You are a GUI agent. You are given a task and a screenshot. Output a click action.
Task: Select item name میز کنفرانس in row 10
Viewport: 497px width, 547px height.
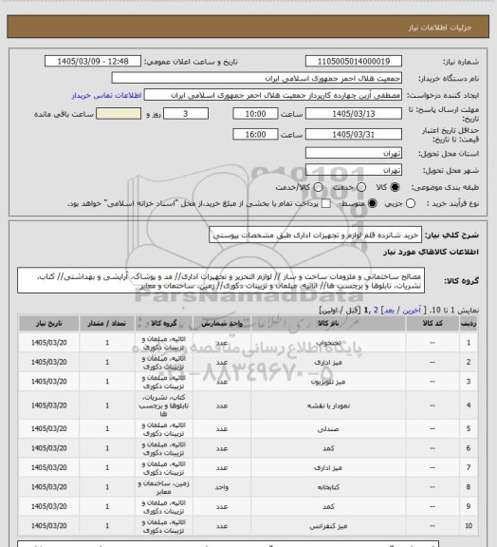coord(328,526)
